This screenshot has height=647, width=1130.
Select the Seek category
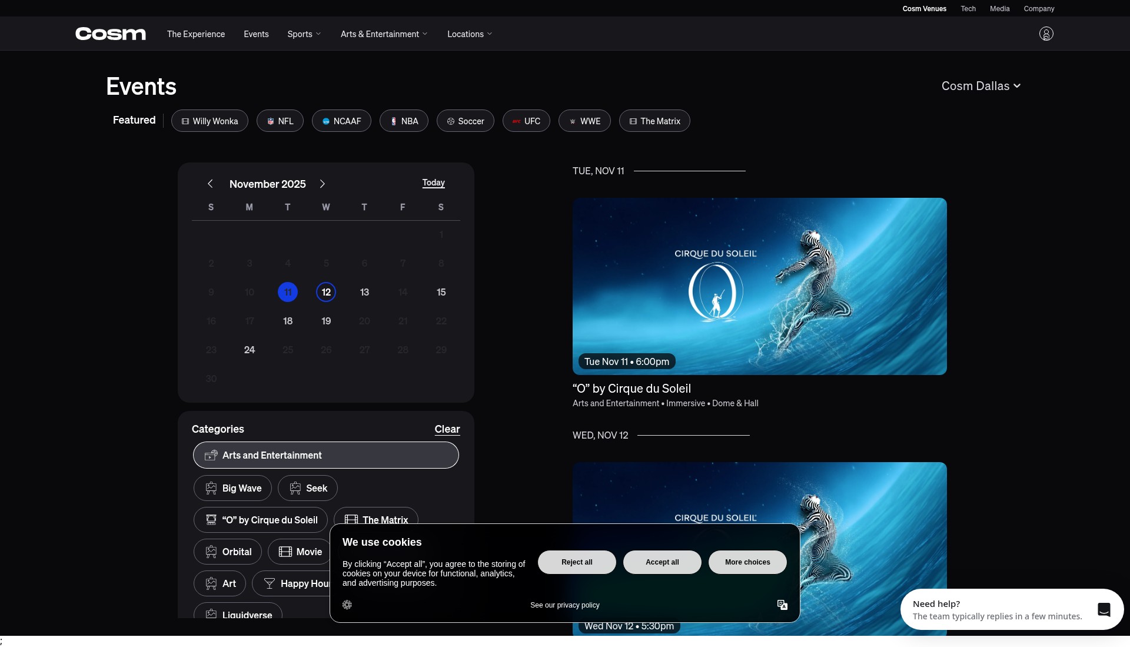point(308,488)
